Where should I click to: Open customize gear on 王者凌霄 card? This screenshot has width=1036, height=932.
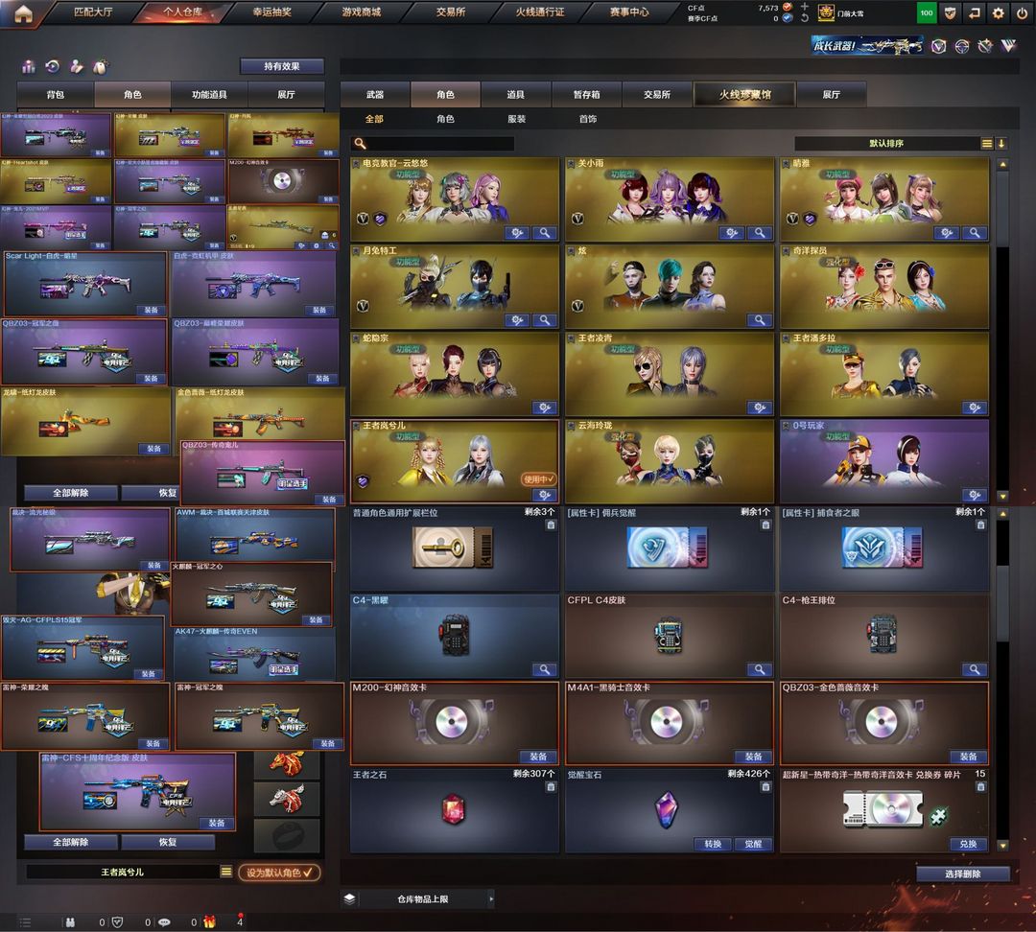759,408
